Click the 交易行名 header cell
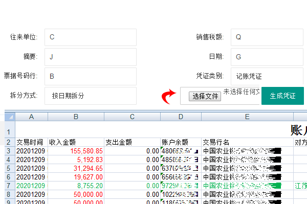Image resolution: width=307 pixels, height=204 pixels. tap(247, 142)
